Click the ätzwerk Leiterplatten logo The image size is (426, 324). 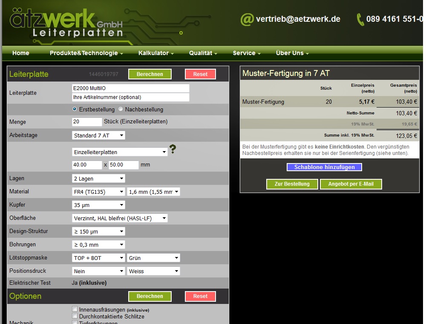pos(66,22)
